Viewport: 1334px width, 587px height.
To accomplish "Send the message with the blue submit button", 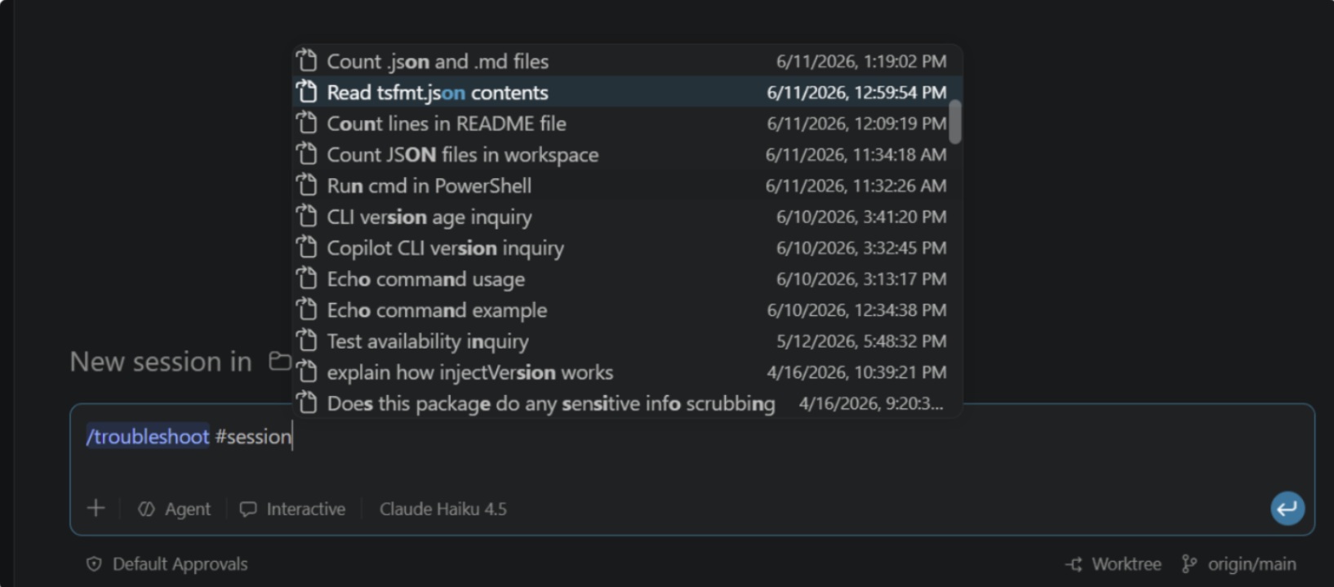I will tap(1287, 509).
